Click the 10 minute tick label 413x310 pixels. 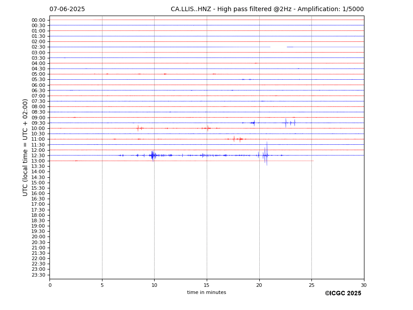click(154, 285)
